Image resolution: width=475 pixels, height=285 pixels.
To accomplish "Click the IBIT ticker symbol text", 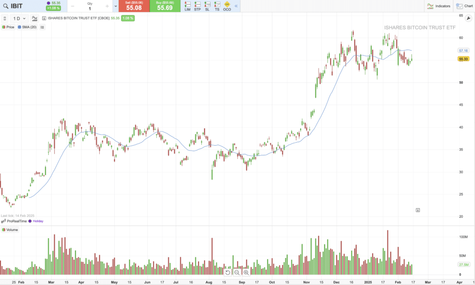I will (x=16, y=6).
